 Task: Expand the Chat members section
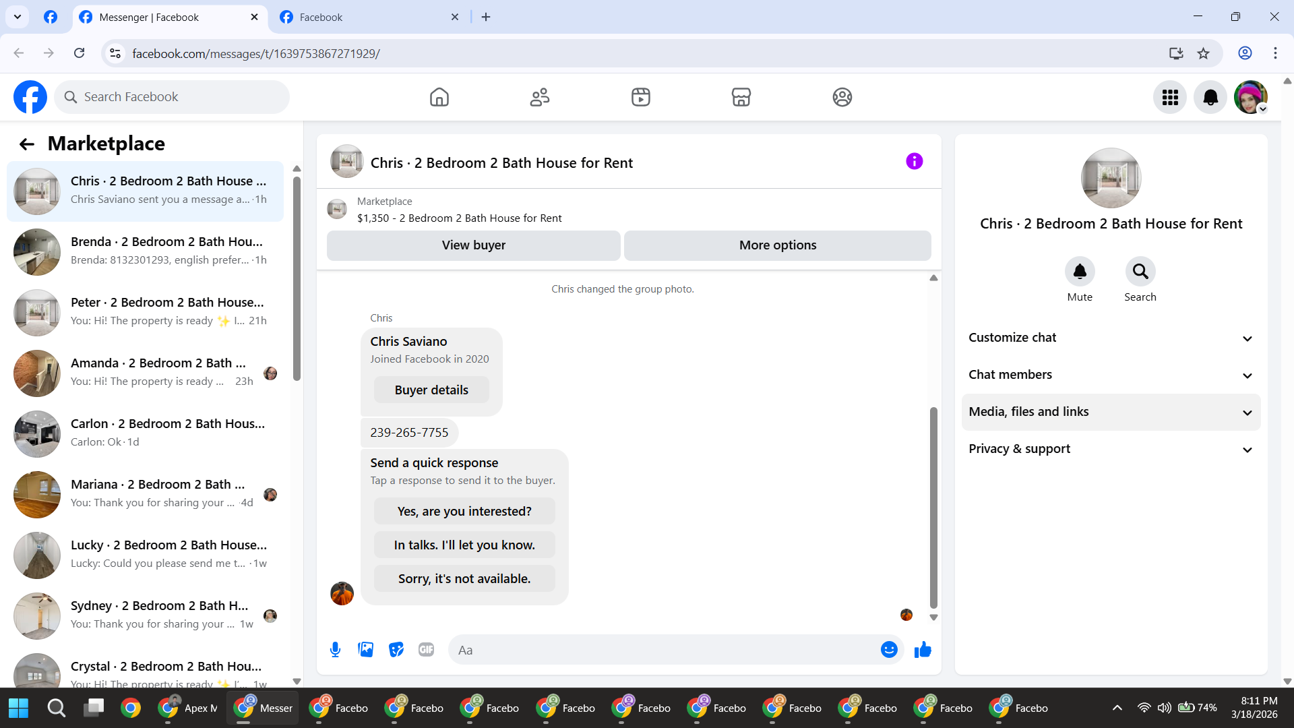1111,375
